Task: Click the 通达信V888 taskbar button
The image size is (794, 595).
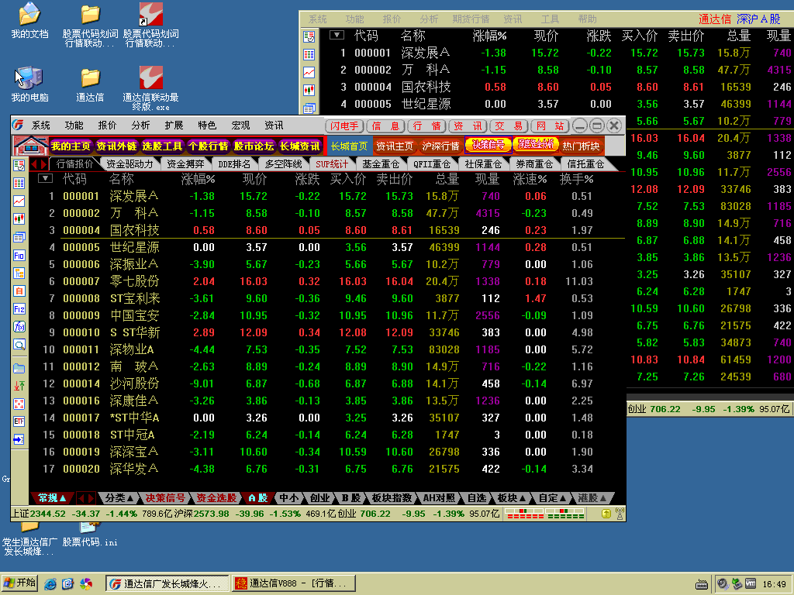Action: [294, 583]
